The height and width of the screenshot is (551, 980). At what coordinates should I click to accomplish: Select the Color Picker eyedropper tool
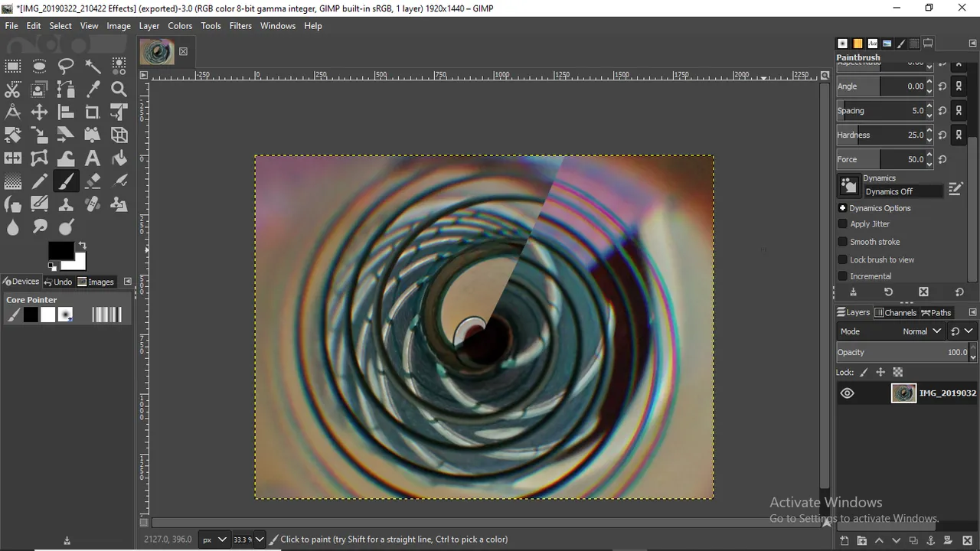[93, 90]
